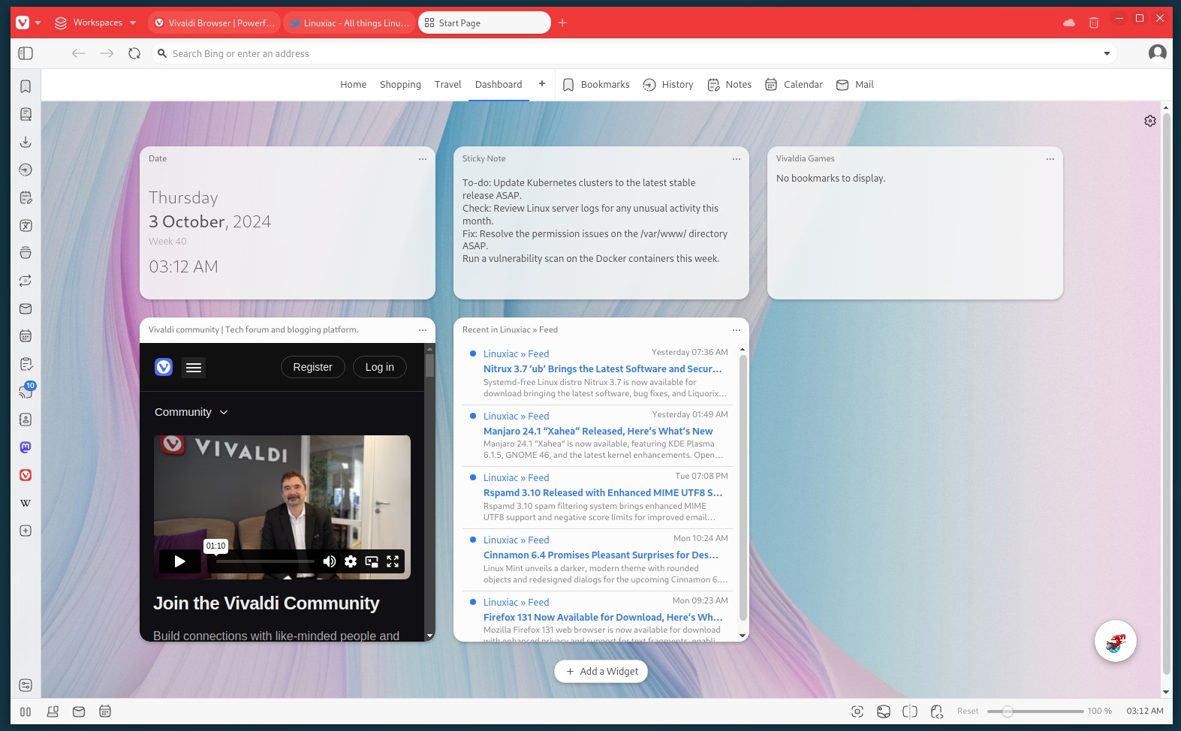Click the Log in button

point(379,367)
